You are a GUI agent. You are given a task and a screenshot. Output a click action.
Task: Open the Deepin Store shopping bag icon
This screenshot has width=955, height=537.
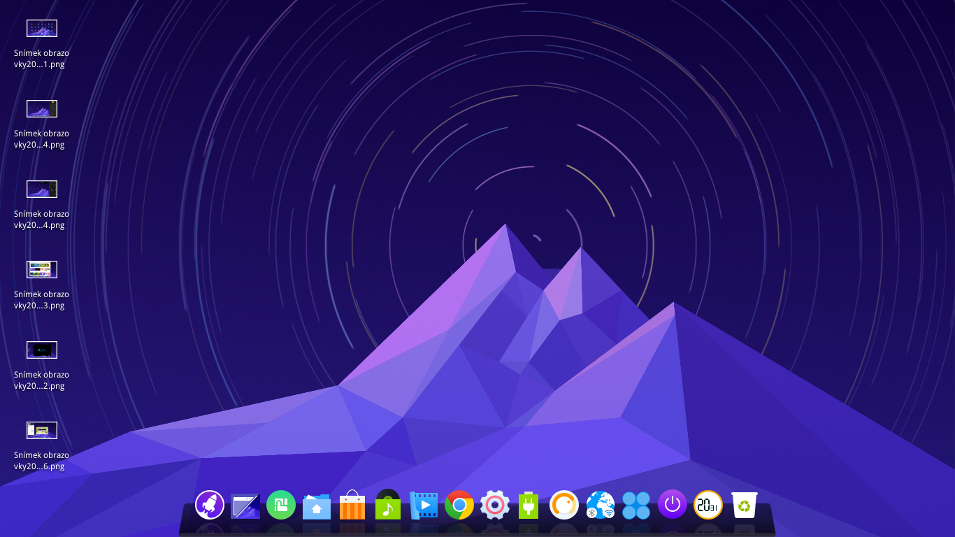[x=352, y=505]
